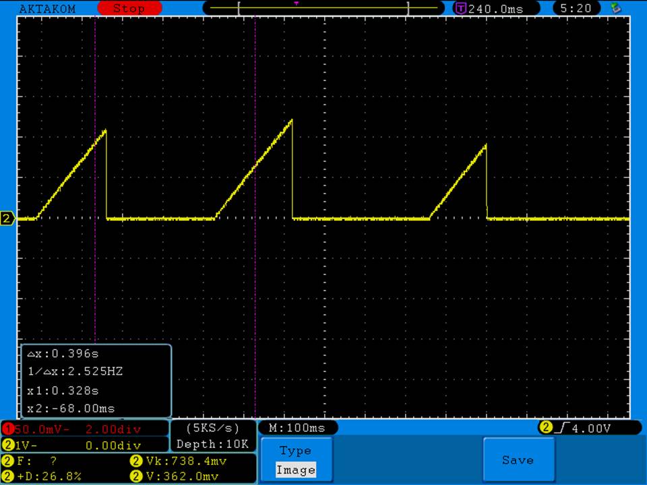Open the Depth:10K memory depth setting
Screen dimensions: 647x485
(212, 444)
